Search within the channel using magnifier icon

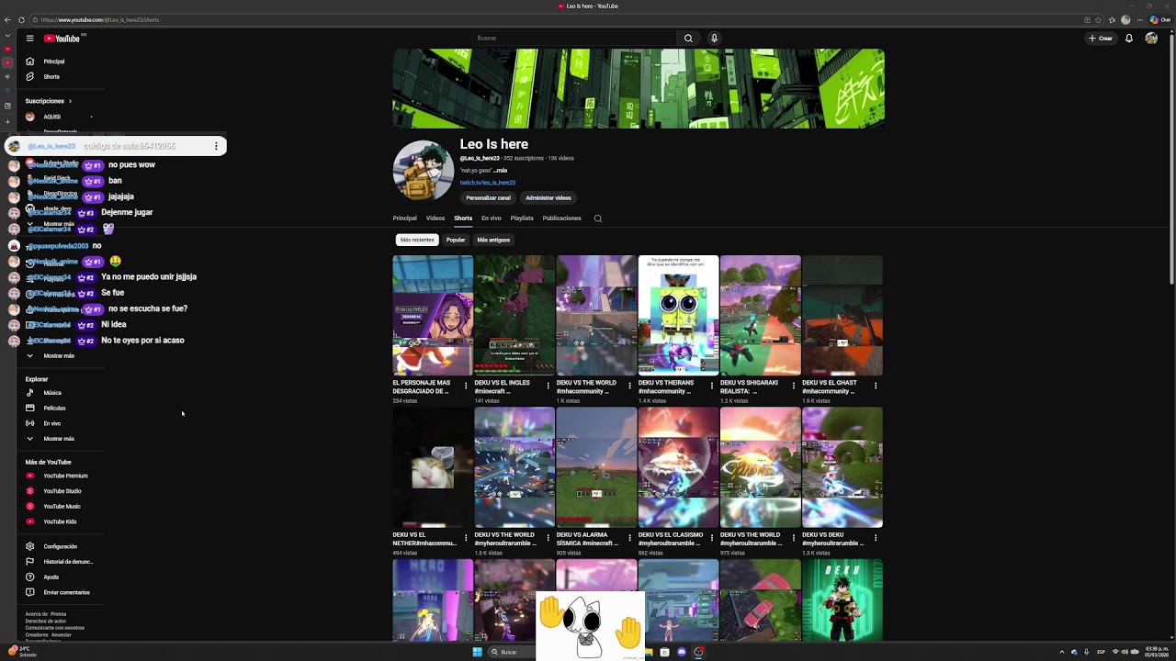[x=598, y=218]
